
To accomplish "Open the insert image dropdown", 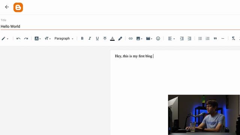I will (139, 38).
